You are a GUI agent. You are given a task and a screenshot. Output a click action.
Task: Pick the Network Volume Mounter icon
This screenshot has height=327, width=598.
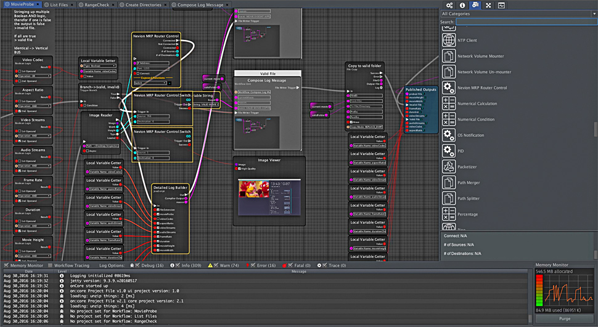click(449, 56)
